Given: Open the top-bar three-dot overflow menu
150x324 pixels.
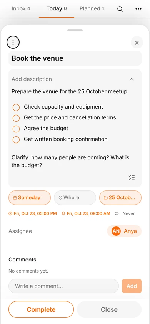Looking at the screenshot, I should point(138,9).
